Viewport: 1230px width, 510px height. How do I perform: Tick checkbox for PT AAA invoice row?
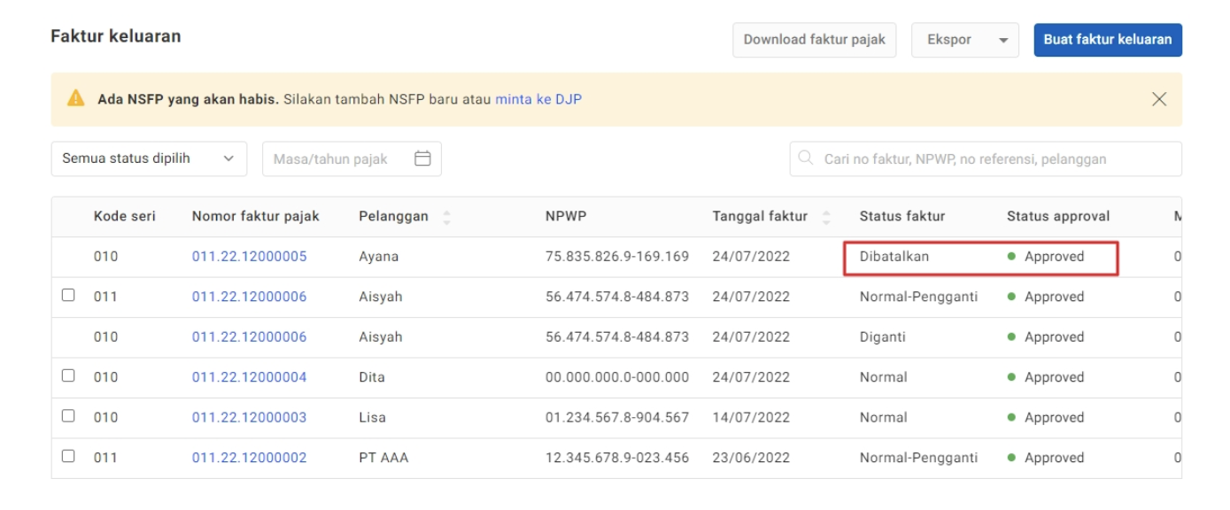pos(68,457)
